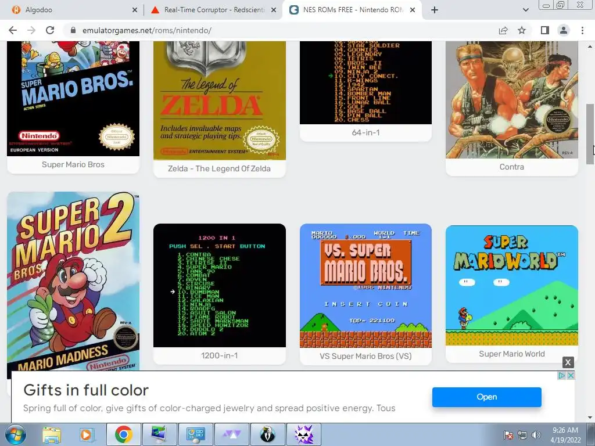595x446 pixels.
Task: Share this page from the address bar
Action: [x=503, y=30]
